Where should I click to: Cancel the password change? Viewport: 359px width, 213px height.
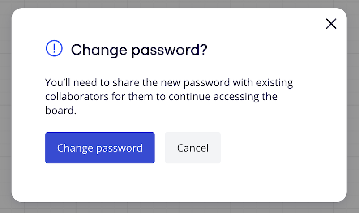coord(192,148)
